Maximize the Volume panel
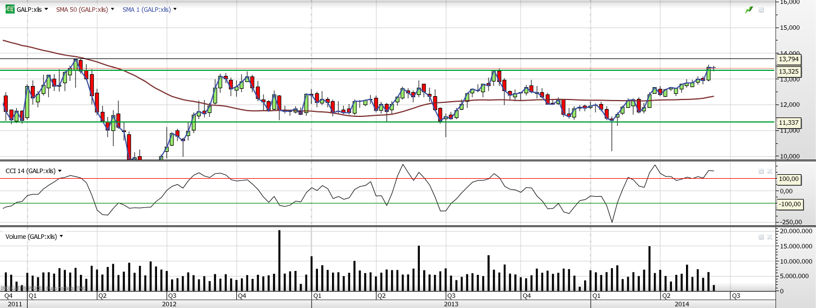 tap(761, 237)
